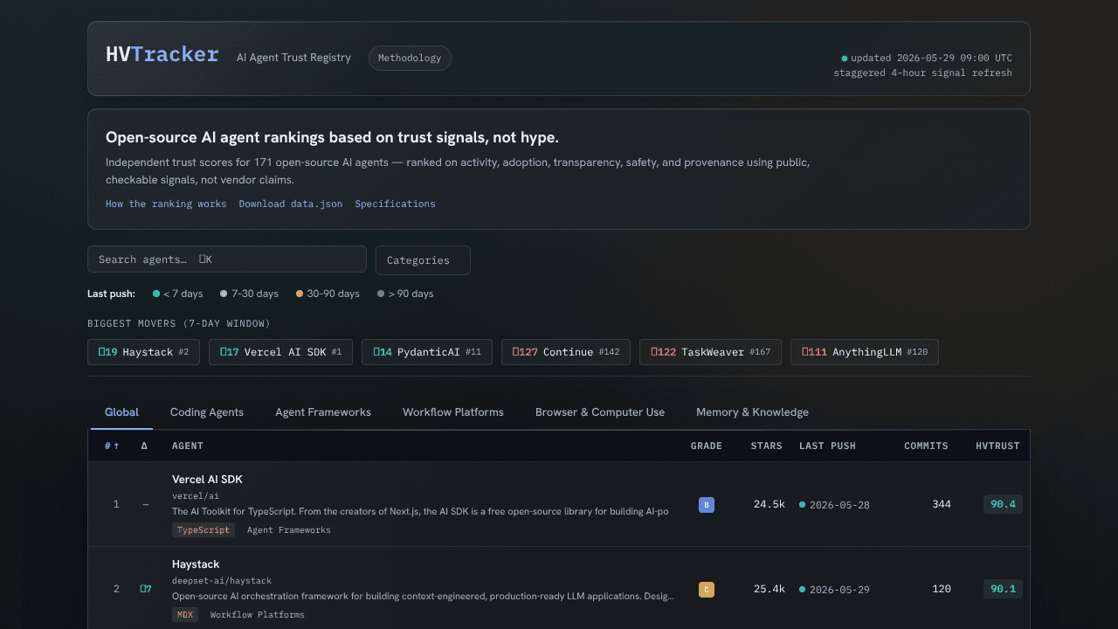Download data.json file link
Viewport: 1118px width, 629px height.
291,204
